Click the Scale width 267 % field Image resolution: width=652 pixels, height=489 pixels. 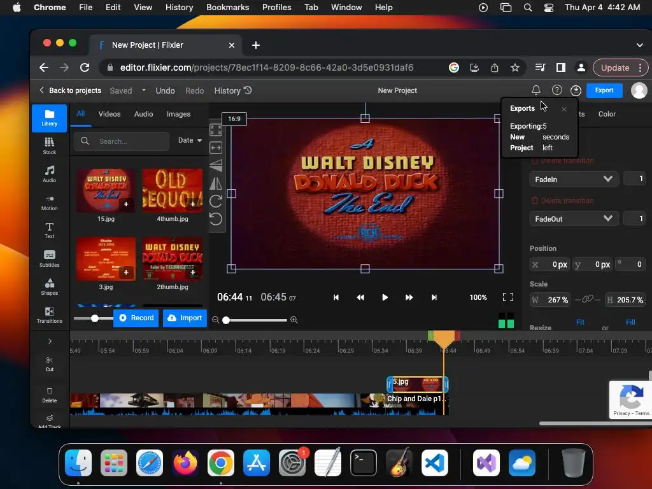tap(549, 300)
